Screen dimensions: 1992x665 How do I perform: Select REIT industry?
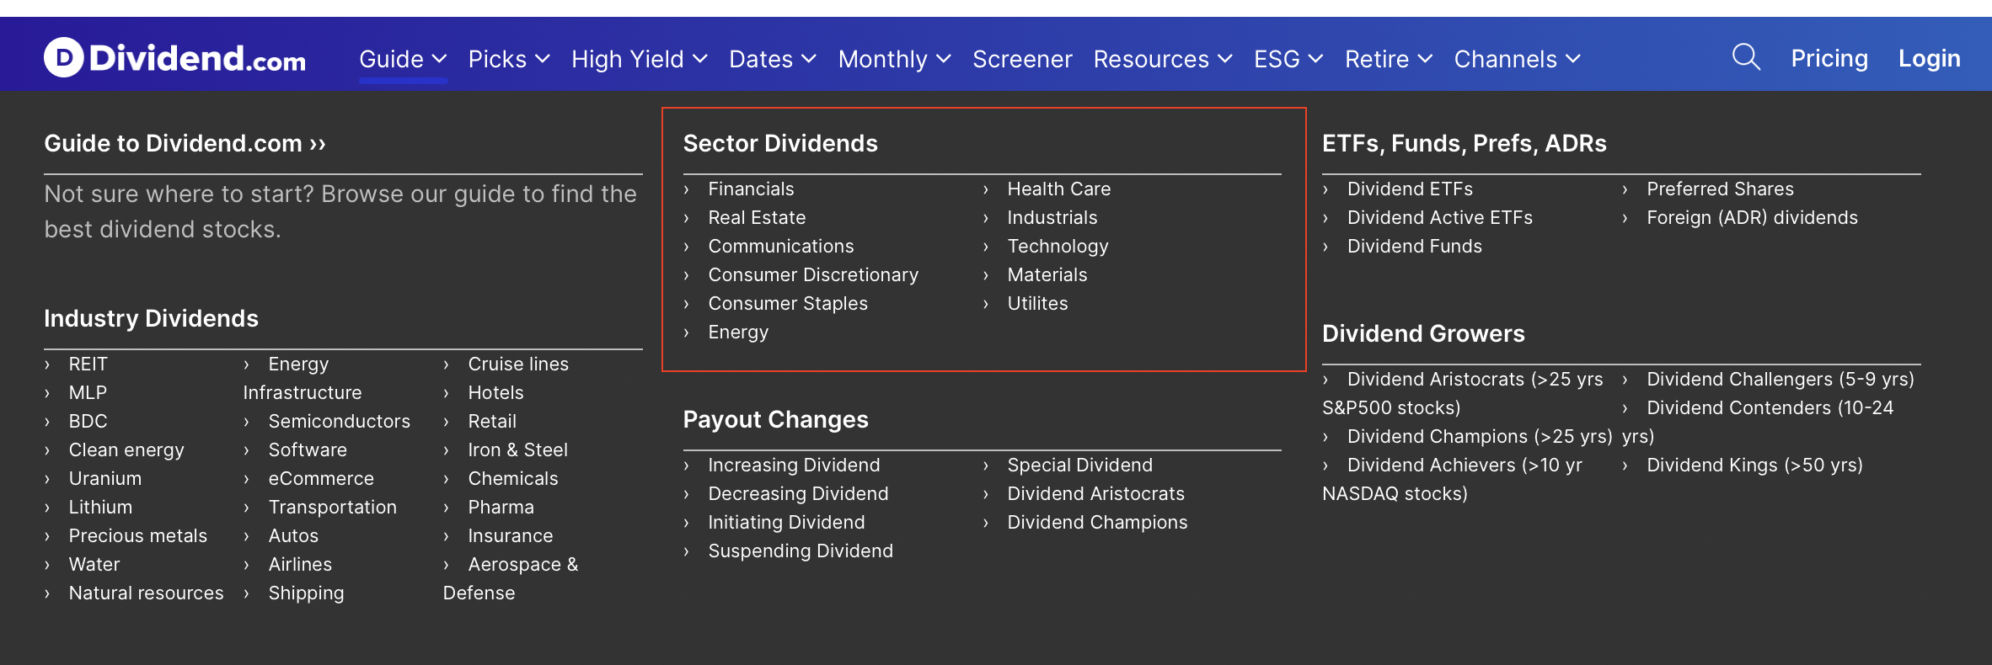tap(88, 364)
